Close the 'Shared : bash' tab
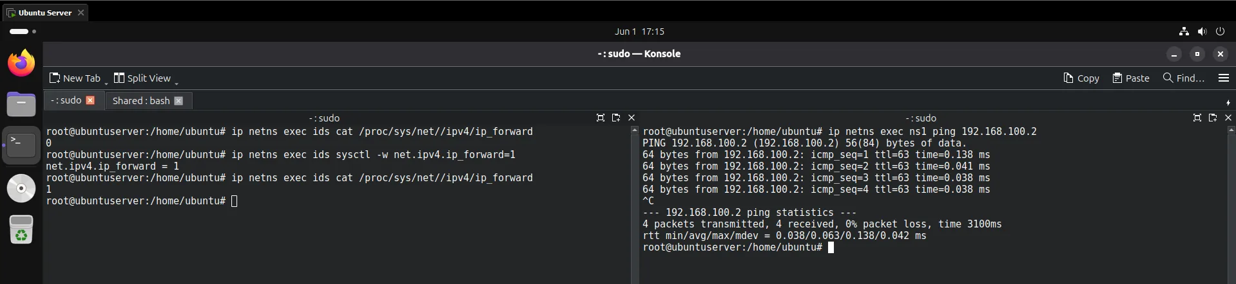The height and width of the screenshot is (284, 1236). (x=179, y=101)
